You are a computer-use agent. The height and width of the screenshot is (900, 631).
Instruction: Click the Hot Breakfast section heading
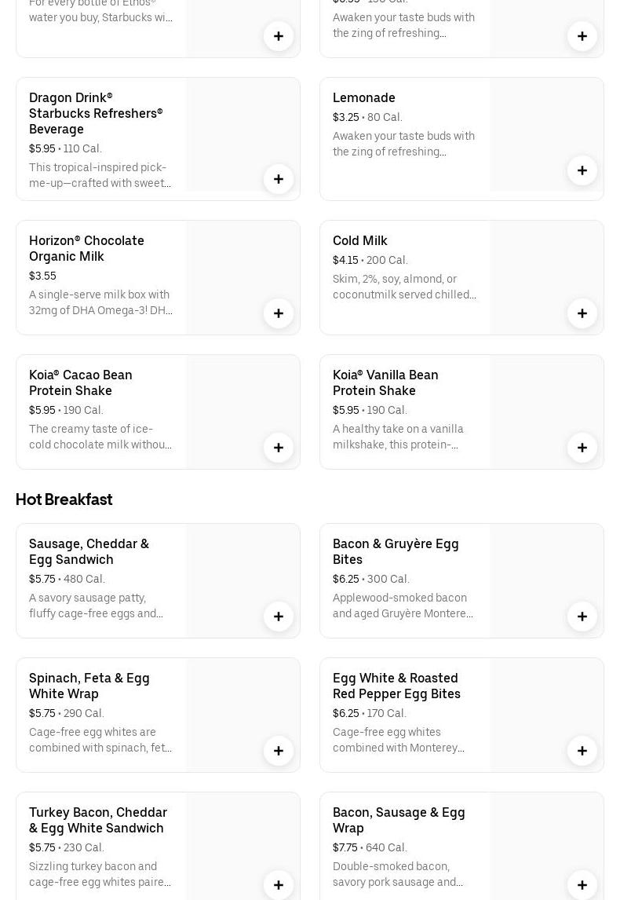tap(64, 499)
